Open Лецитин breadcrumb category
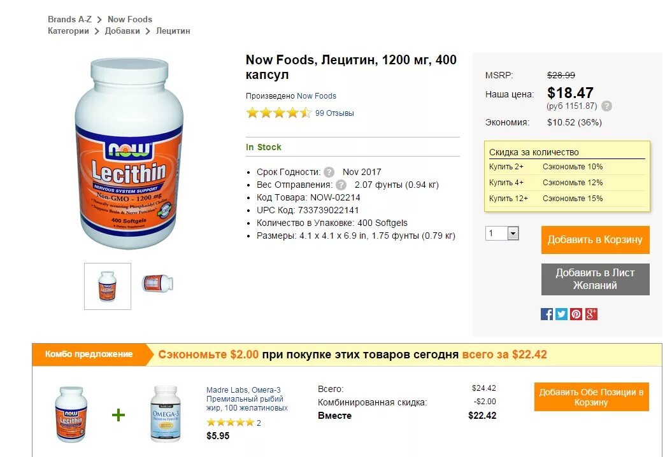The height and width of the screenshot is (457, 665). click(173, 31)
